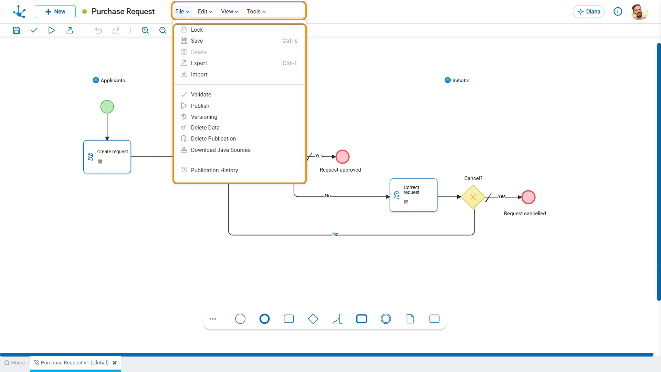
Task: Select the intermediate event double circle in the palette
Action: [x=386, y=319]
